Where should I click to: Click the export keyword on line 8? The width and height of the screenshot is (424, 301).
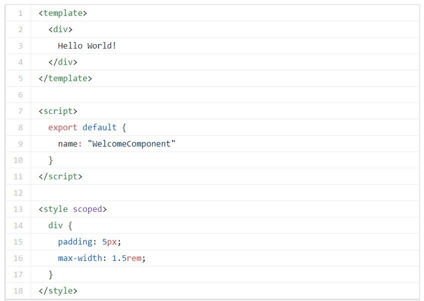[x=62, y=127]
